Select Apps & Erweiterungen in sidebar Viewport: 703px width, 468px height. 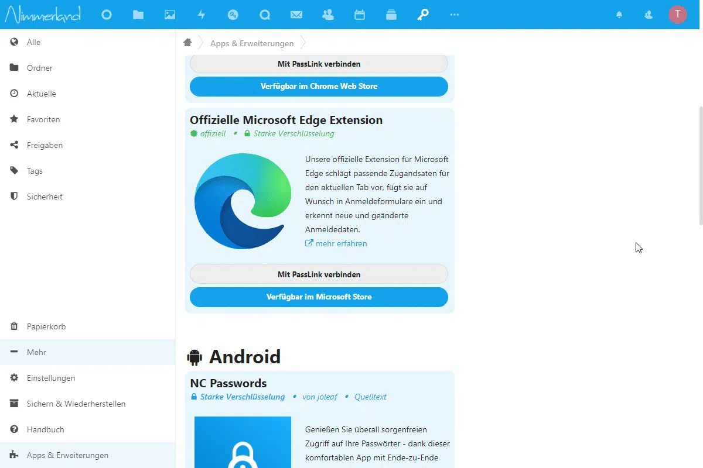coord(88,455)
